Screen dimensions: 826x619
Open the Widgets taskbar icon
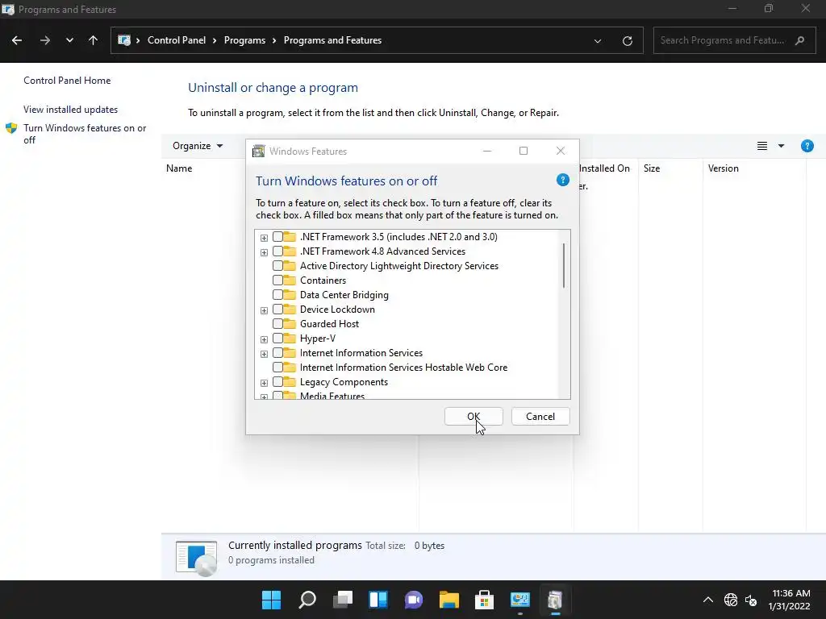coord(378,600)
